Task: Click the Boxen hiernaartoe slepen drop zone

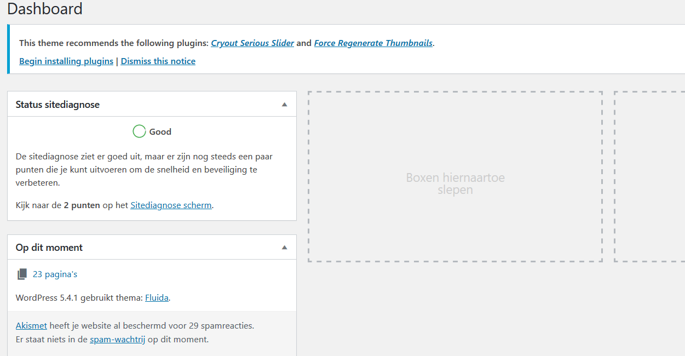Action: (455, 176)
